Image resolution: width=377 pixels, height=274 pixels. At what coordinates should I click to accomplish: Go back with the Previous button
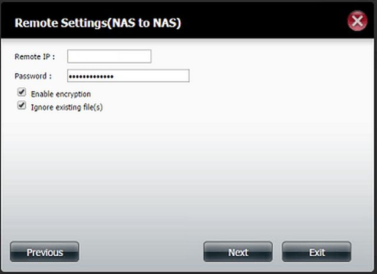45,252
